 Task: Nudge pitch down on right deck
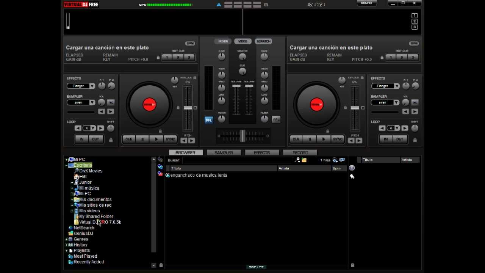[x=351, y=141]
